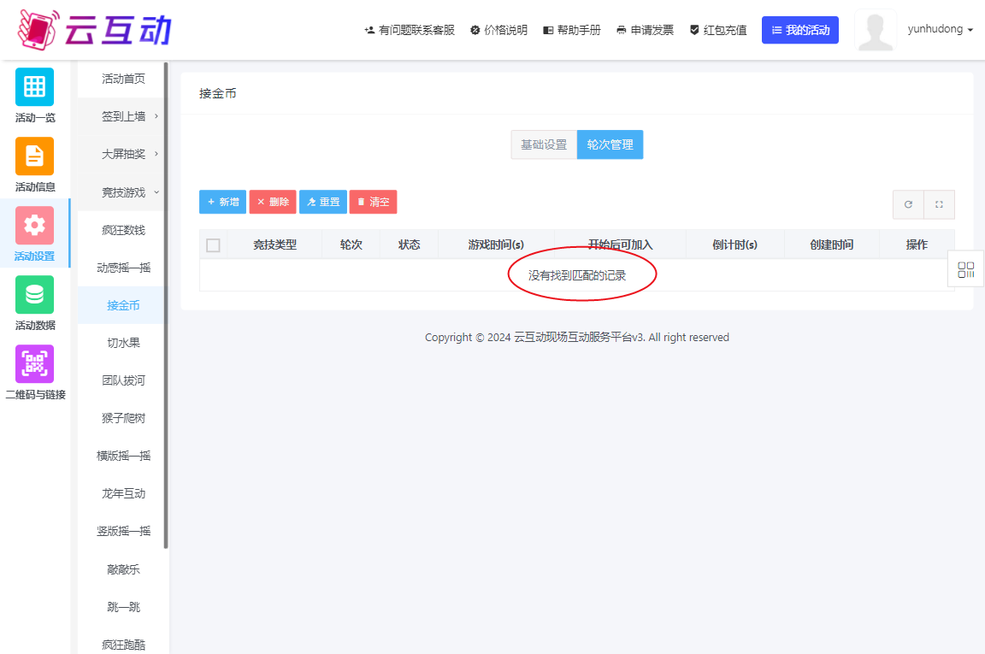Open the 活动信息 document icon
The image size is (985, 654).
pos(34,156)
